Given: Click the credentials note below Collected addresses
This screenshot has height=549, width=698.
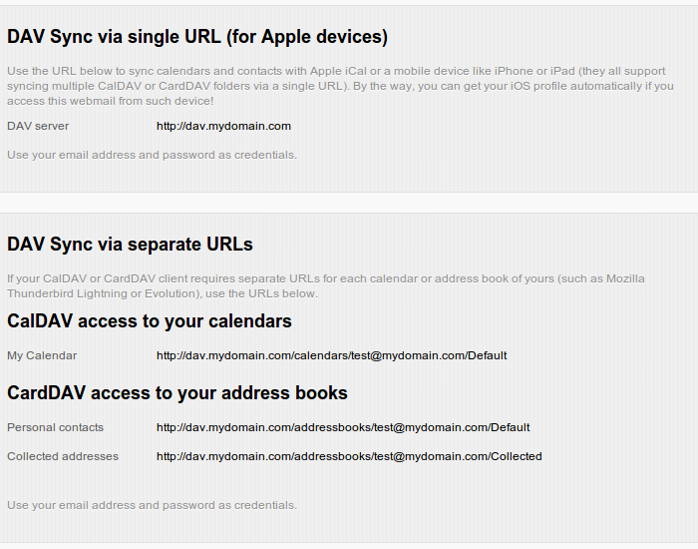Looking at the screenshot, I should (152, 505).
